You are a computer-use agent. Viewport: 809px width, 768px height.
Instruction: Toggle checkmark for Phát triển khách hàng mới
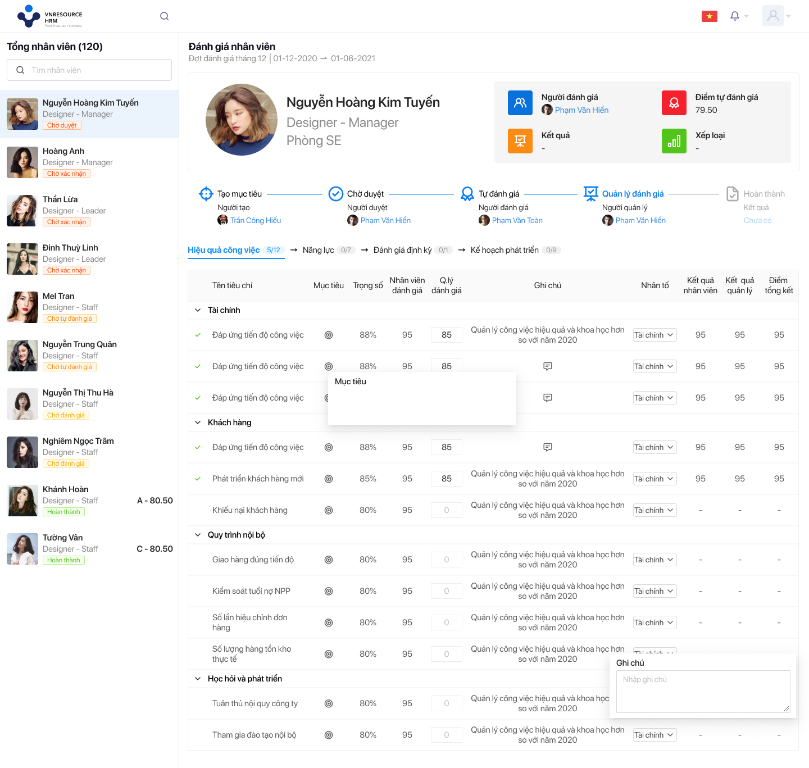198,479
